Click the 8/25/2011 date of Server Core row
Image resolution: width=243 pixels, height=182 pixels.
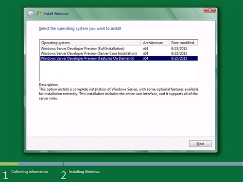click(179, 53)
